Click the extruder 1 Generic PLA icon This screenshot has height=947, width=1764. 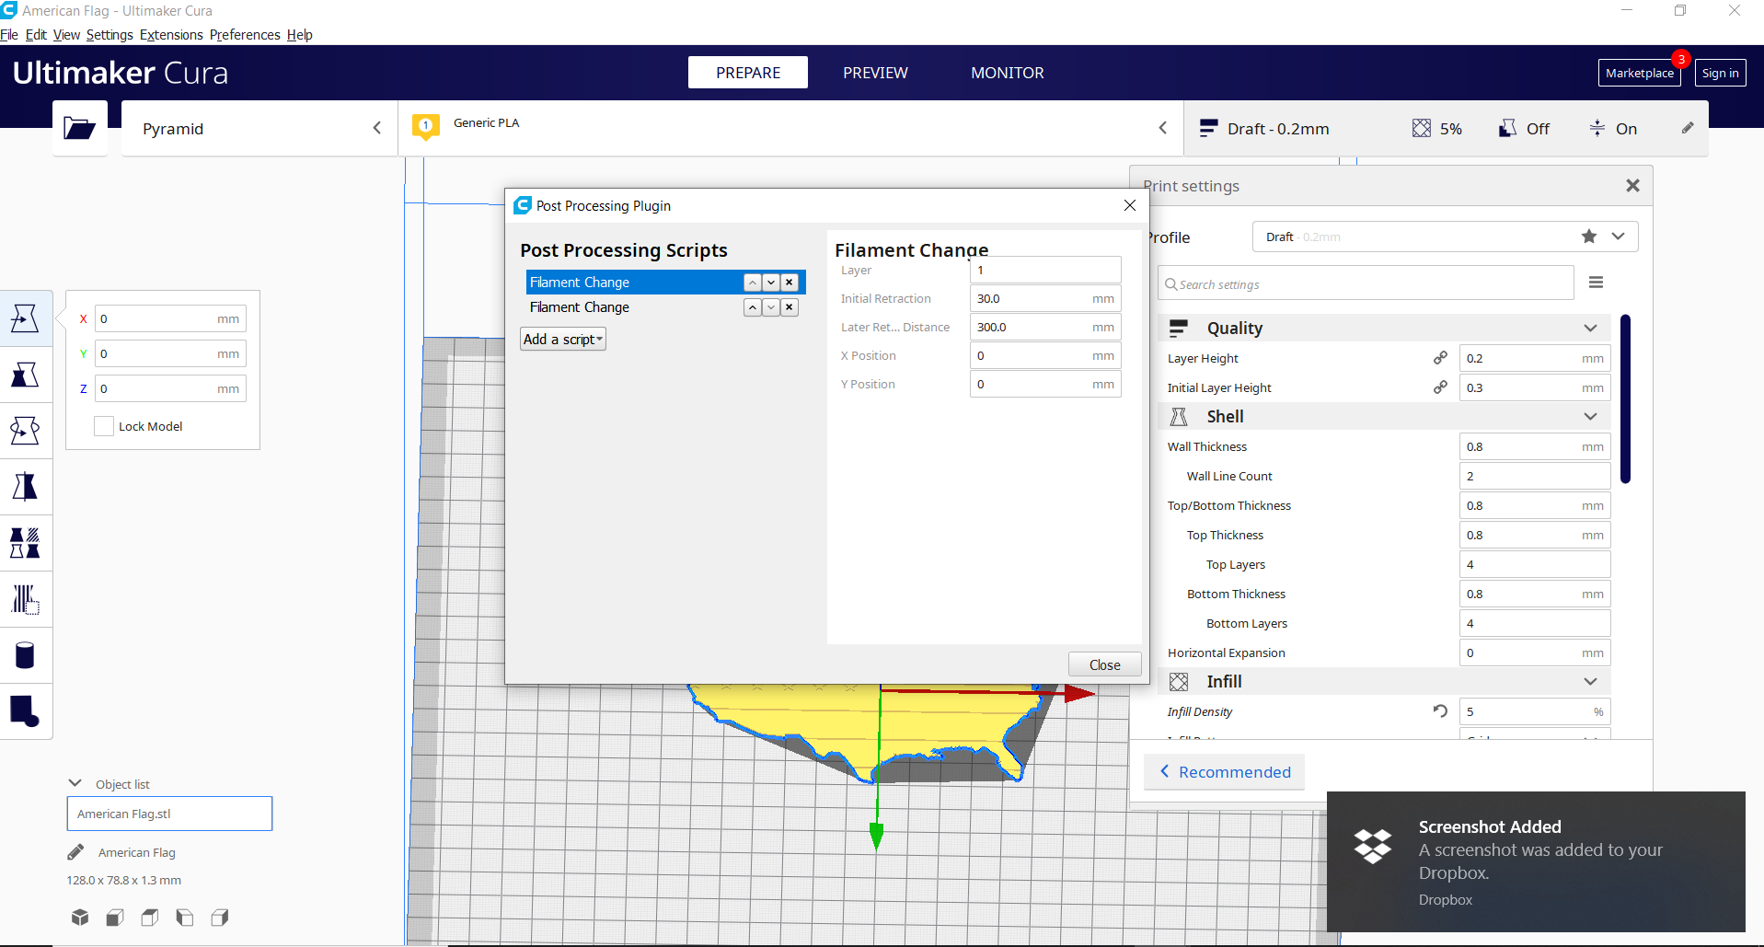coord(425,127)
